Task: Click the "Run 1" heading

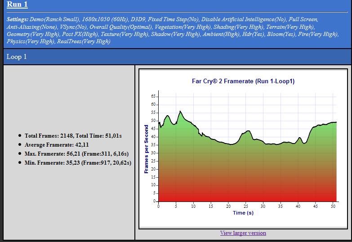Action: [17, 4]
